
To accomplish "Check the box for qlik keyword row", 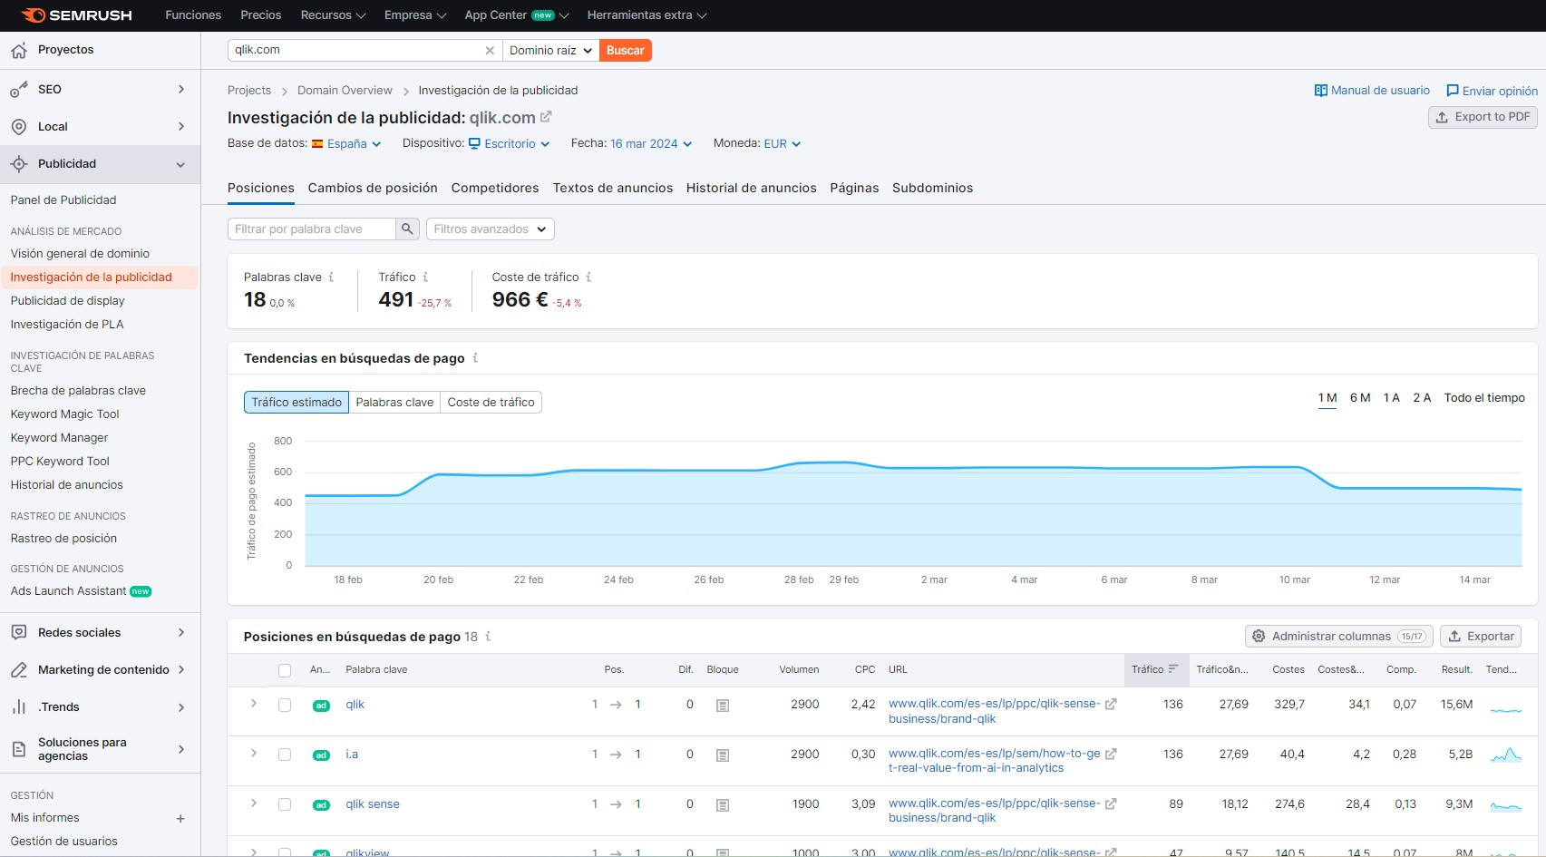I will click(285, 706).
